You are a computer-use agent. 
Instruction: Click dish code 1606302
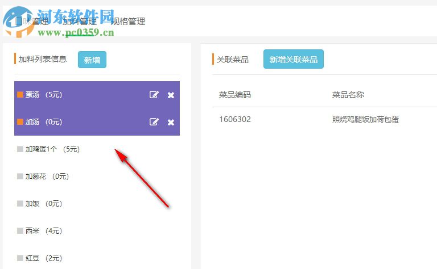click(x=235, y=119)
